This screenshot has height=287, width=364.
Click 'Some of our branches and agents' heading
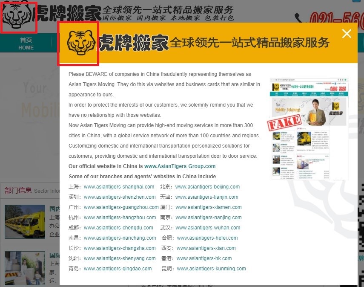point(142,177)
